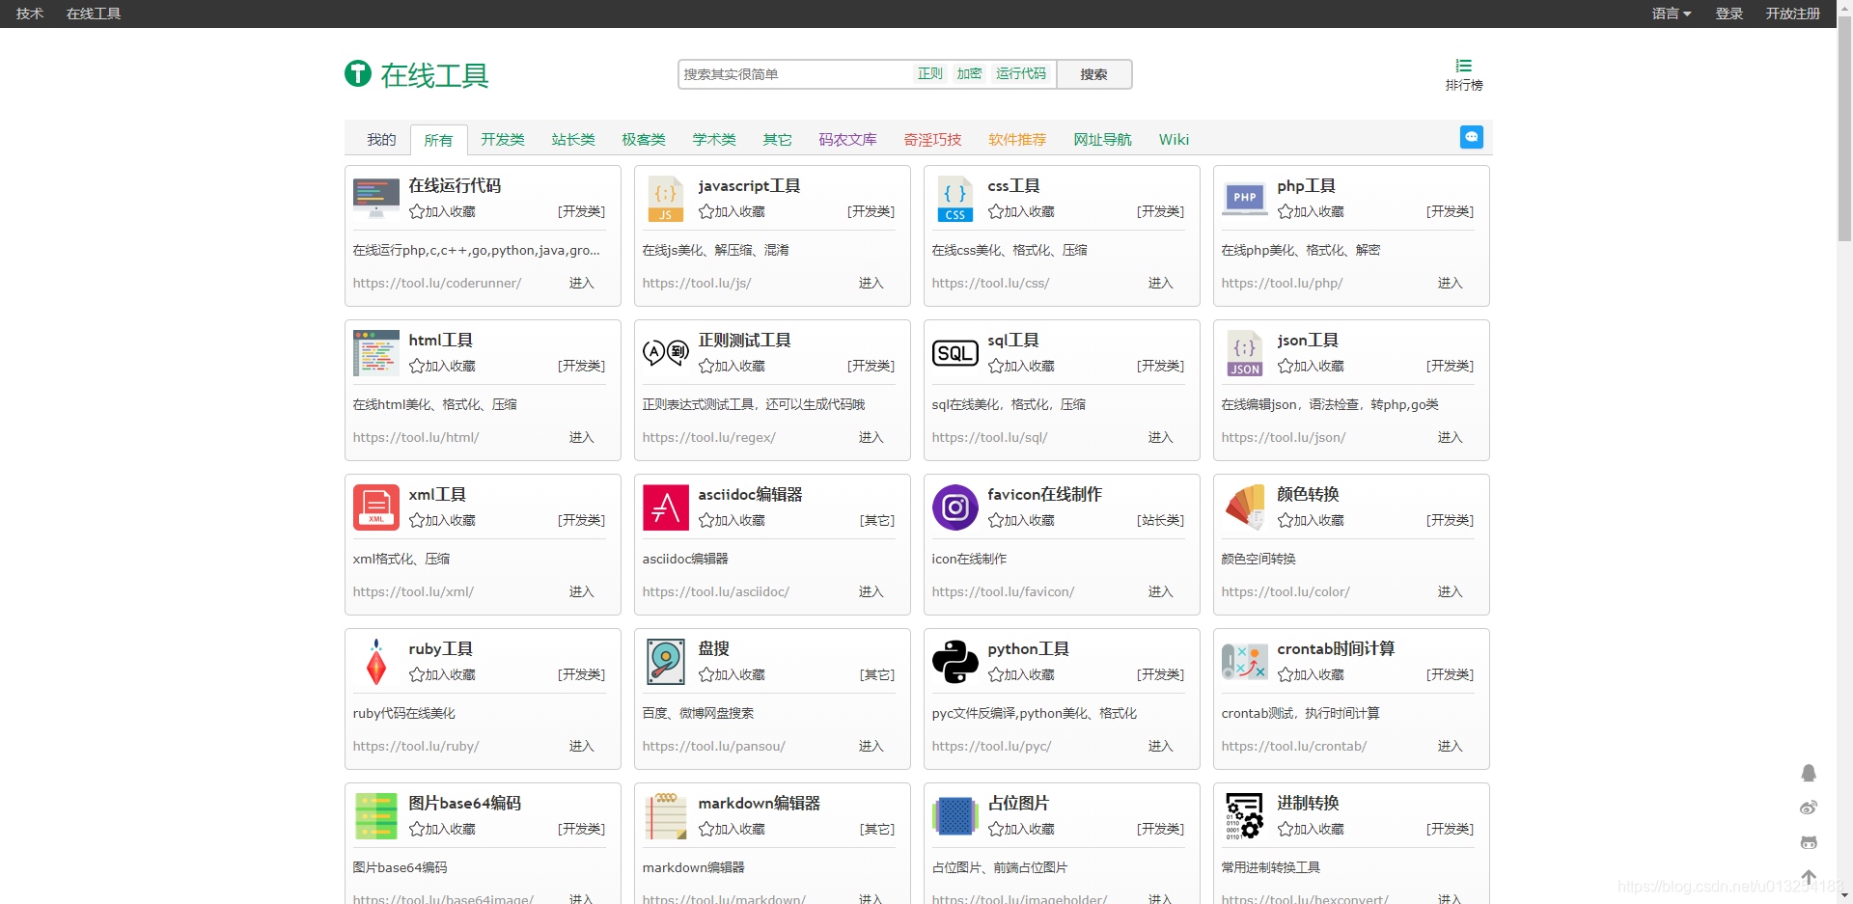Click the python工具 logo icon
Image resolution: width=1853 pixels, height=904 pixels.
pos(955,662)
